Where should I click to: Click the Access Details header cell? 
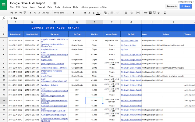coord(112,34)
